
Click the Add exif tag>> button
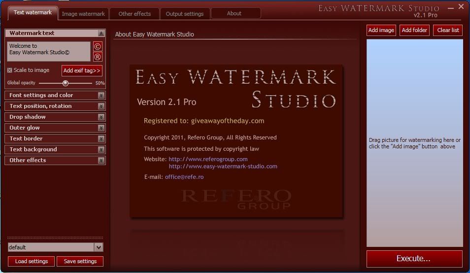click(82, 70)
